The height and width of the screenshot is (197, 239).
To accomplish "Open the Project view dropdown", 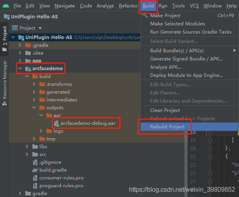I will [40, 28].
